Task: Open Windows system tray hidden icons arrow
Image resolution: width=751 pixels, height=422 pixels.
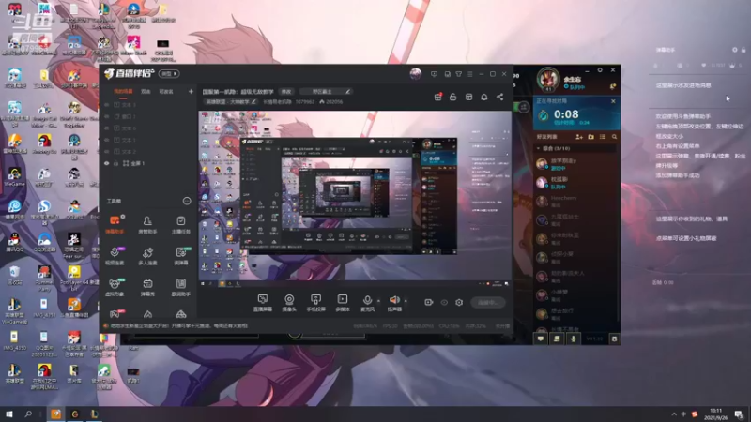Action: coord(674,414)
